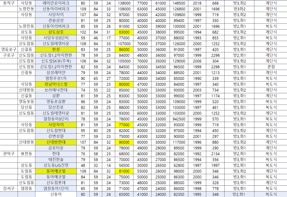Click the 82350 value cell

(179, 194)
